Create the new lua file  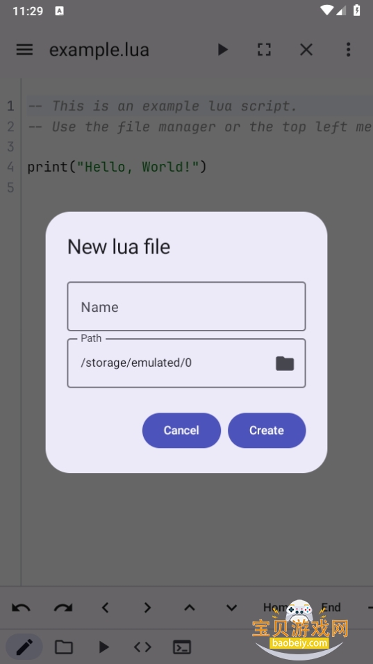[267, 430]
